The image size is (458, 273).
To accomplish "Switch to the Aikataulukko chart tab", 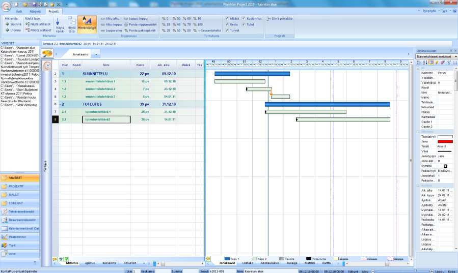I will 270,263.
